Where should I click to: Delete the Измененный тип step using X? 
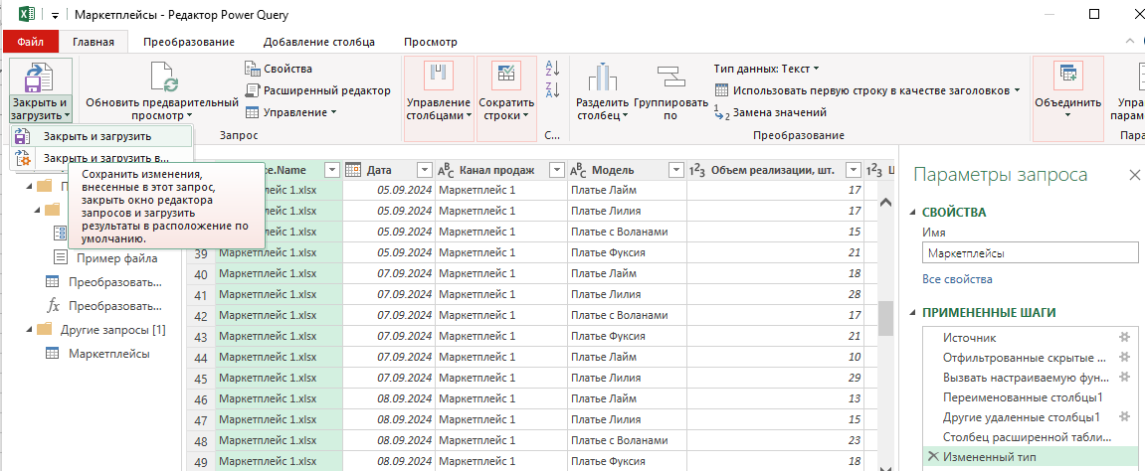click(x=932, y=456)
